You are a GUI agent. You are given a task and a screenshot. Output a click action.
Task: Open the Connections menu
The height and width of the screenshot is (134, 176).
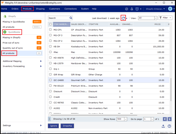coord(70,9)
